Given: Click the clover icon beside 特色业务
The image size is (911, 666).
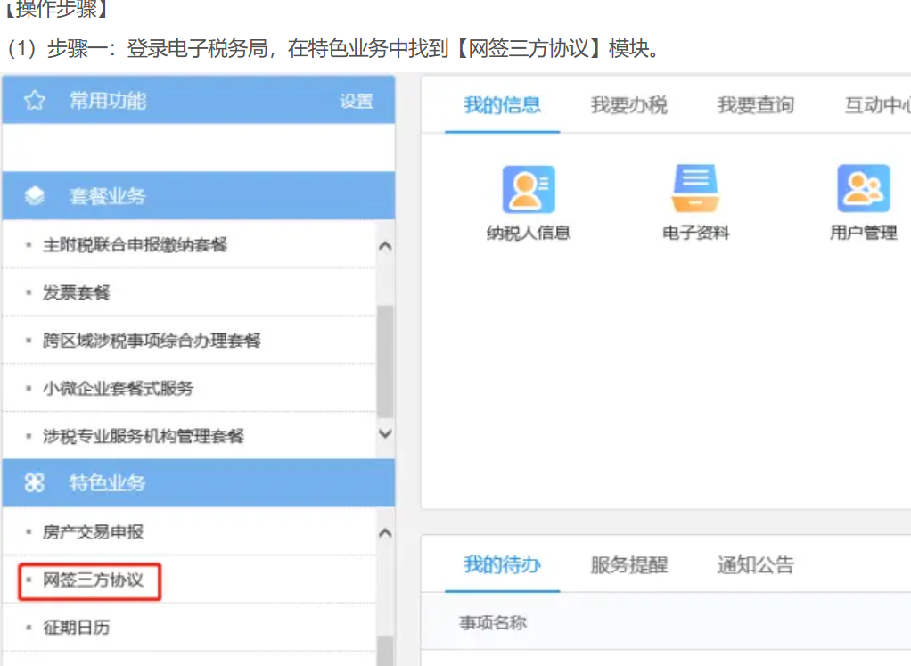Looking at the screenshot, I should pyautogui.click(x=34, y=483).
